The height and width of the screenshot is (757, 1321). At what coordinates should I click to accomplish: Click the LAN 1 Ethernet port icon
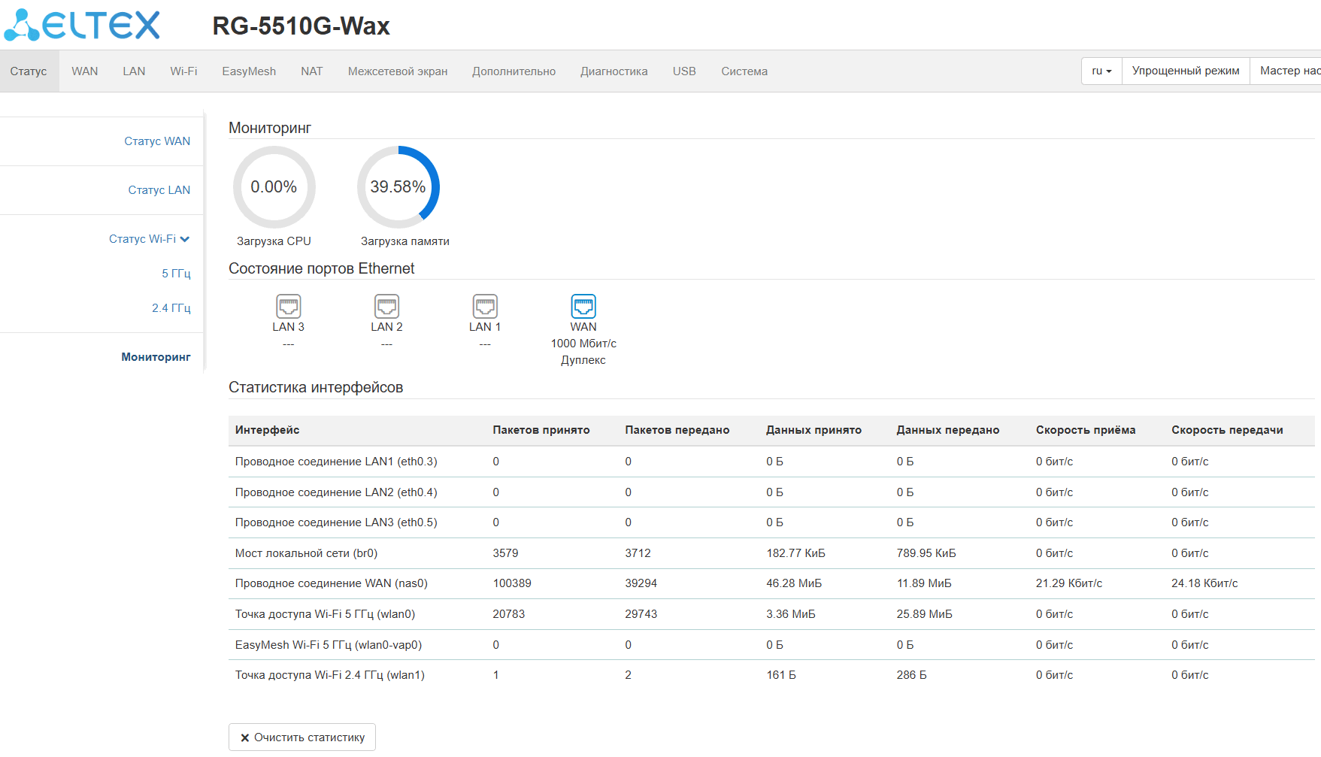point(485,306)
